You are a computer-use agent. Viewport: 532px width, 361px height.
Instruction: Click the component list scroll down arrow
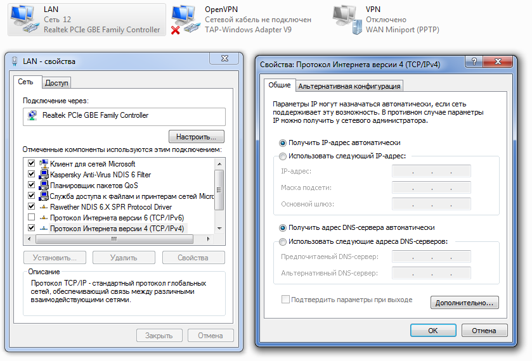[219, 229]
